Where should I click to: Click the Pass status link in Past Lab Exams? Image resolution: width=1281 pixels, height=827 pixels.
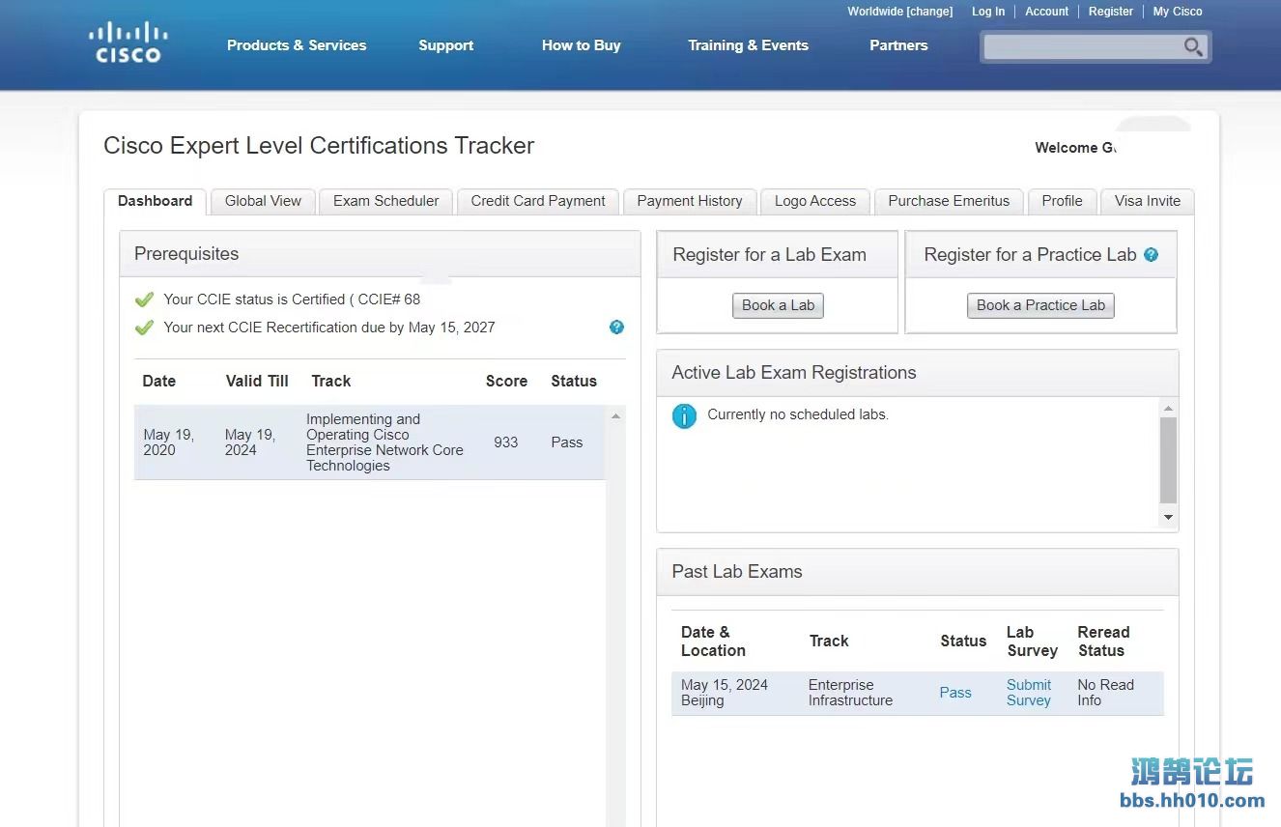click(x=955, y=693)
